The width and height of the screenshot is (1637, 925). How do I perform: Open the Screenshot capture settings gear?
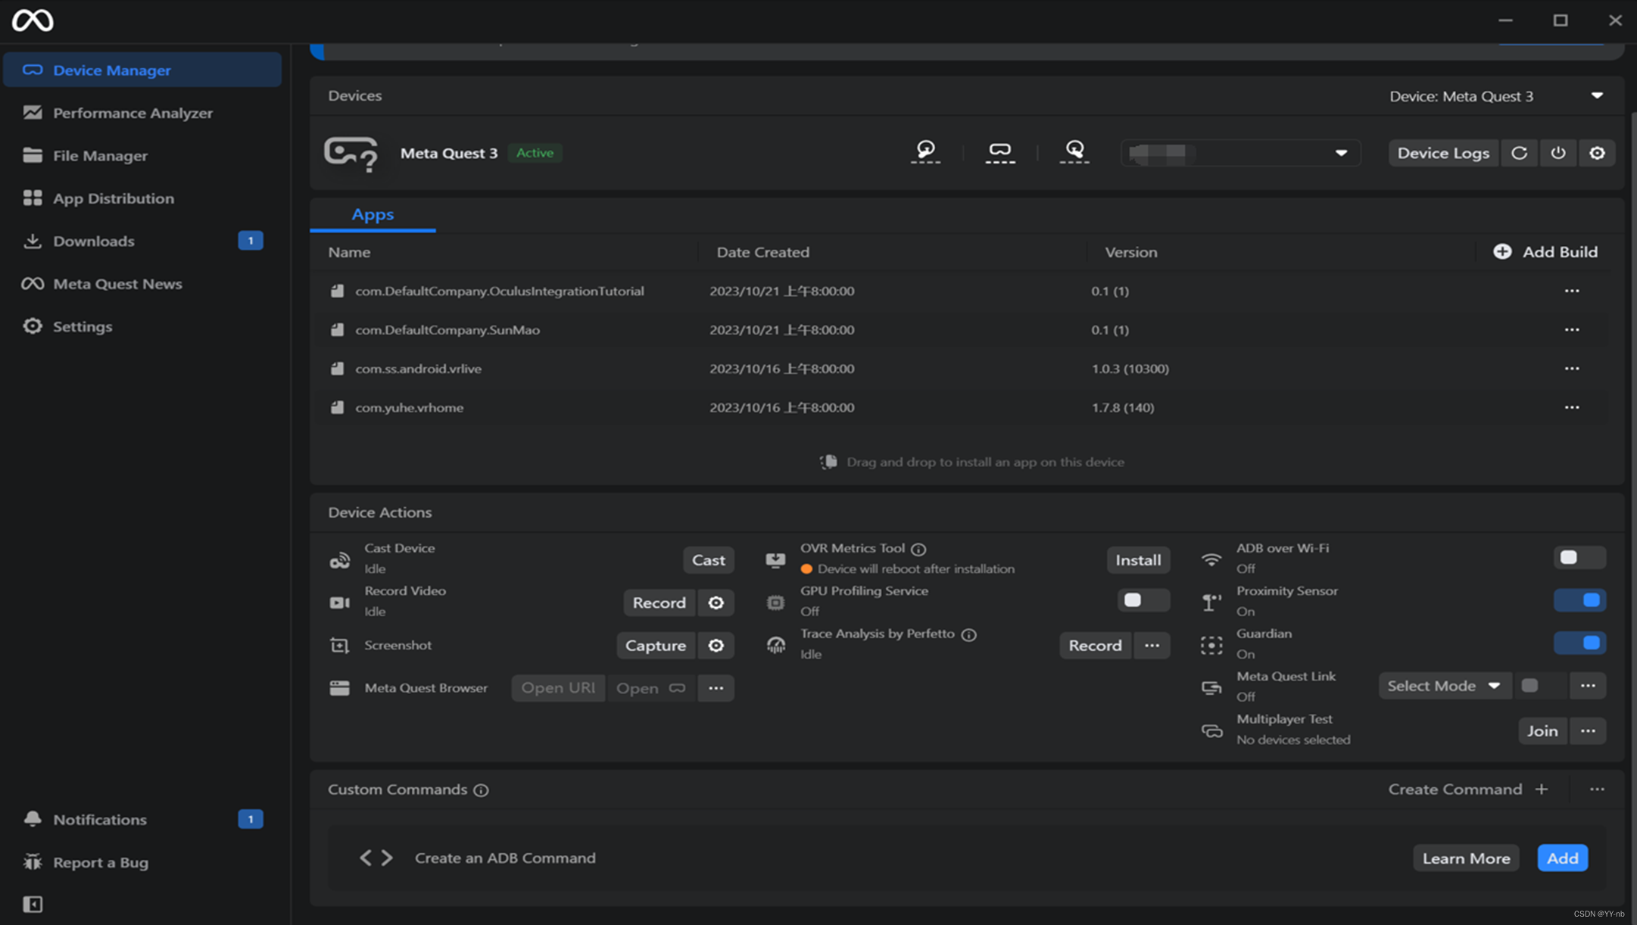[x=716, y=645]
